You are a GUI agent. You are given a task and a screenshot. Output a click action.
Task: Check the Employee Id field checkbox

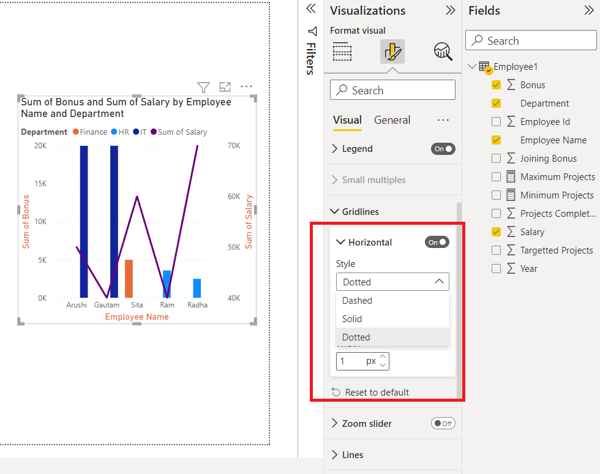pos(497,121)
